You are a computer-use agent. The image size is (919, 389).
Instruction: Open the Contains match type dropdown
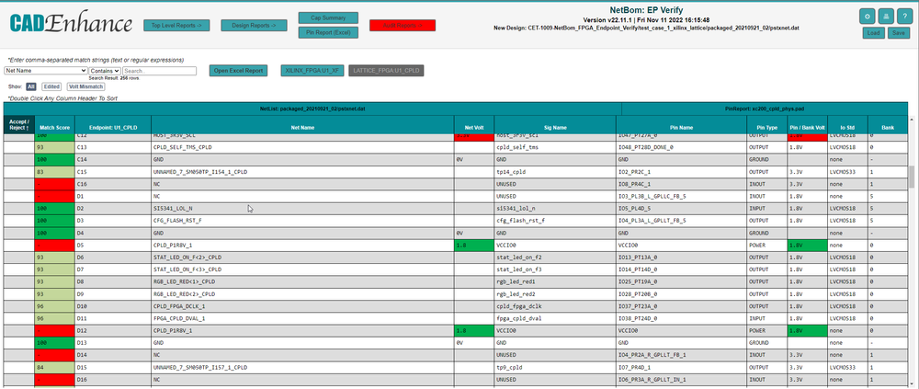(105, 71)
